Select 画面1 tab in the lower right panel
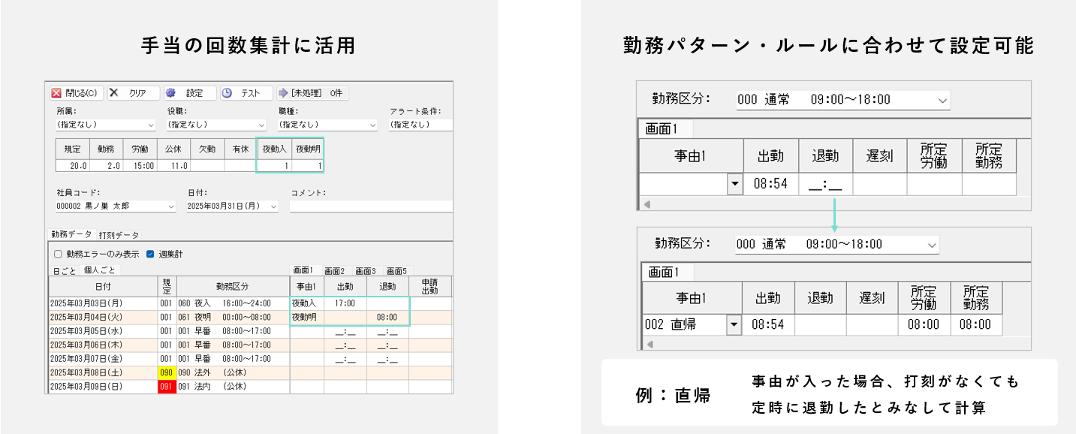Screen dimensions: 1076x434 pos(668,273)
